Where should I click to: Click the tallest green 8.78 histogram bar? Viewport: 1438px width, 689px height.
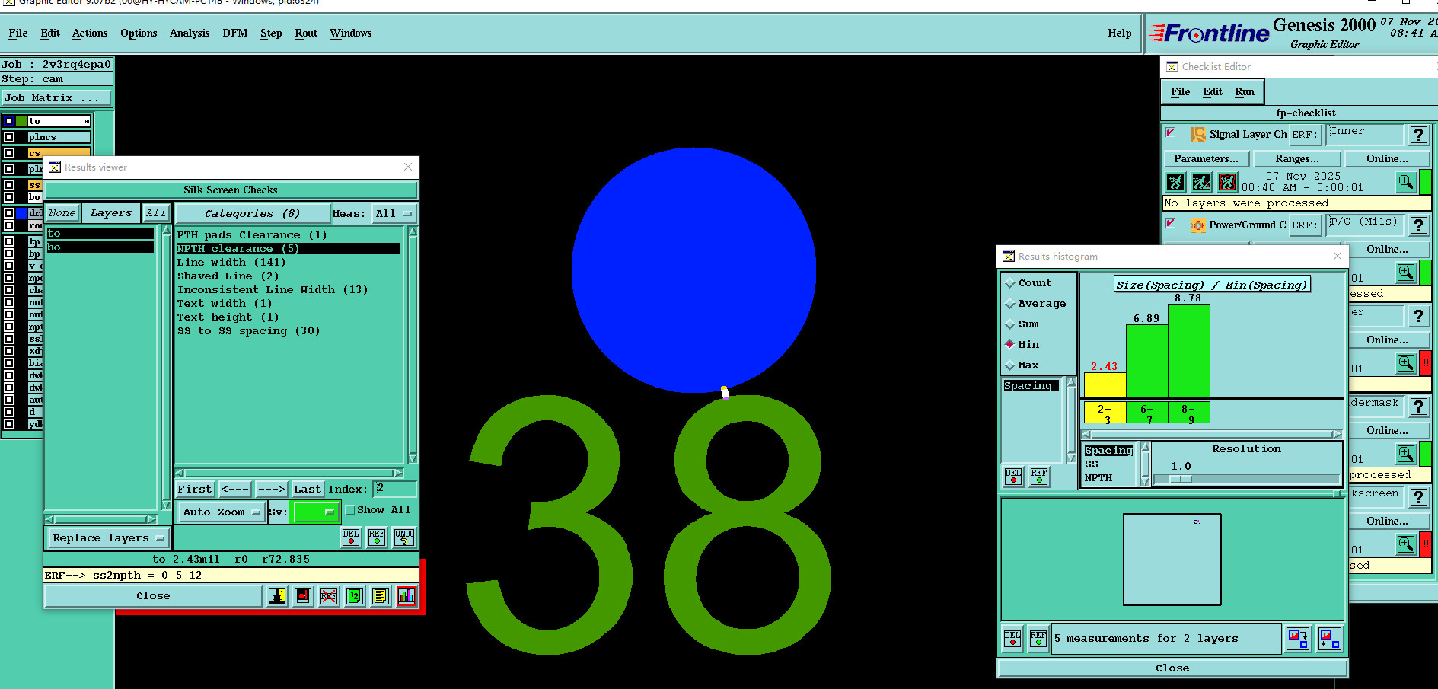[1188, 350]
